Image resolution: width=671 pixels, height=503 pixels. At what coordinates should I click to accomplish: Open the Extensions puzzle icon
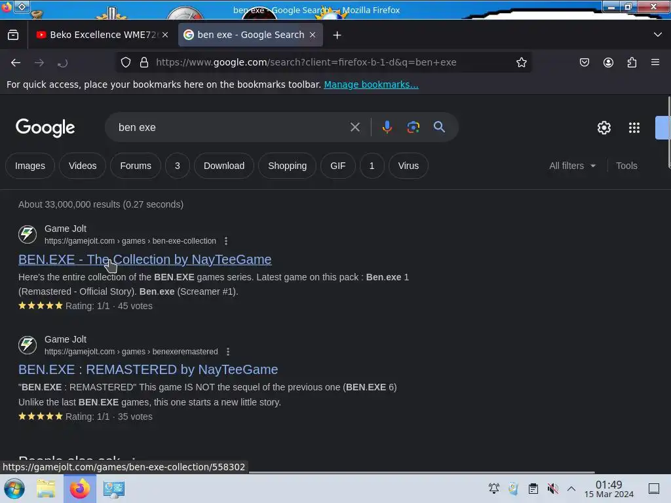click(x=632, y=62)
